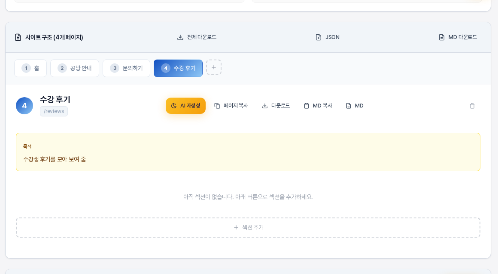The image size is (498, 274).
Task: Download everything via 전체 다운로드
Action: click(x=197, y=37)
